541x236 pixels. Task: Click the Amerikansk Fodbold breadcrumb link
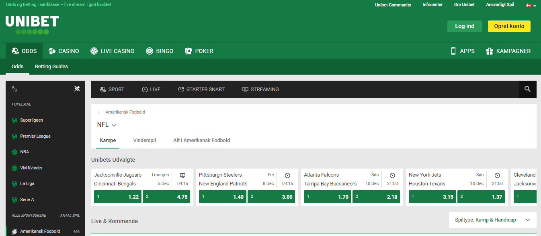[125, 112]
